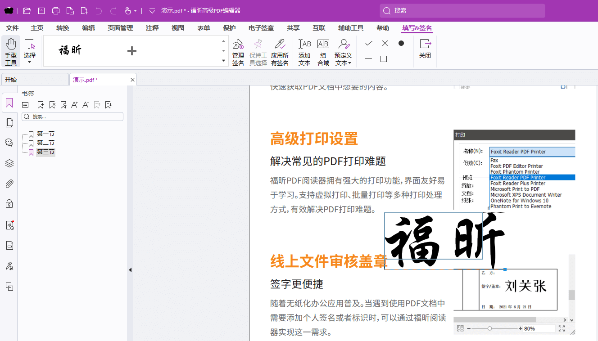Switch to the 帮助 ribbon tab
Viewport: 598px width, 341px height.
(x=383, y=28)
